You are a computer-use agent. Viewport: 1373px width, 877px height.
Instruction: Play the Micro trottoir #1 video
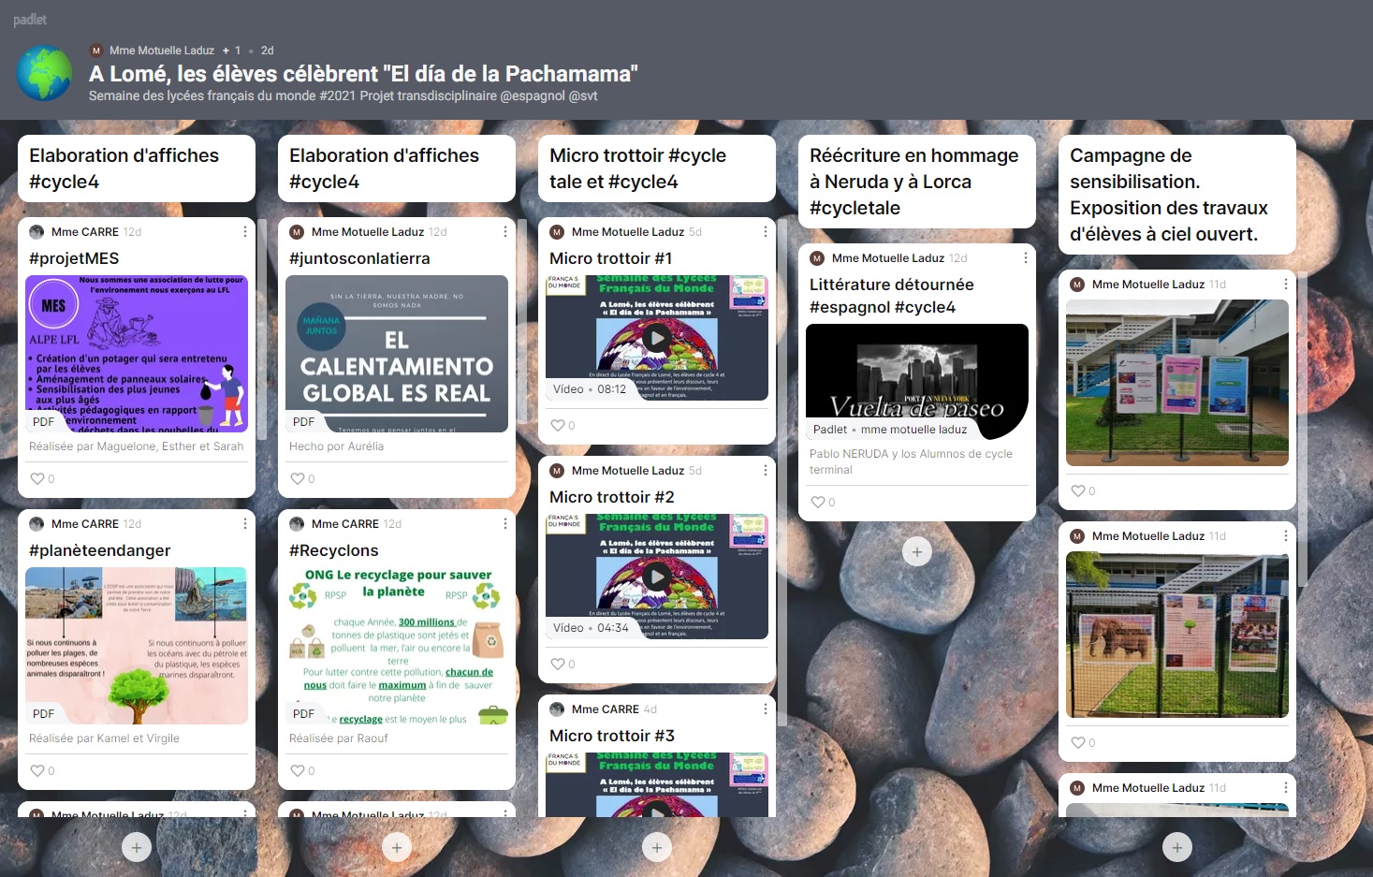(657, 338)
